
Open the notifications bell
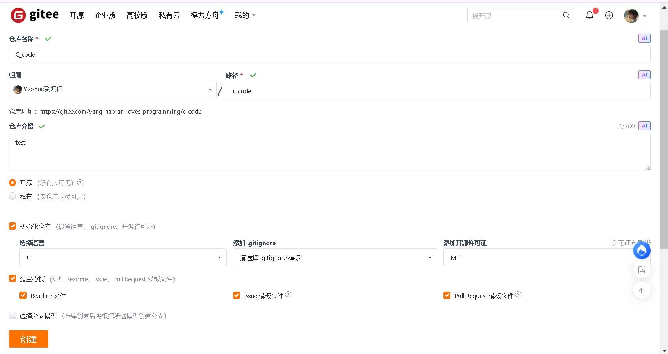click(x=589, y=15)
